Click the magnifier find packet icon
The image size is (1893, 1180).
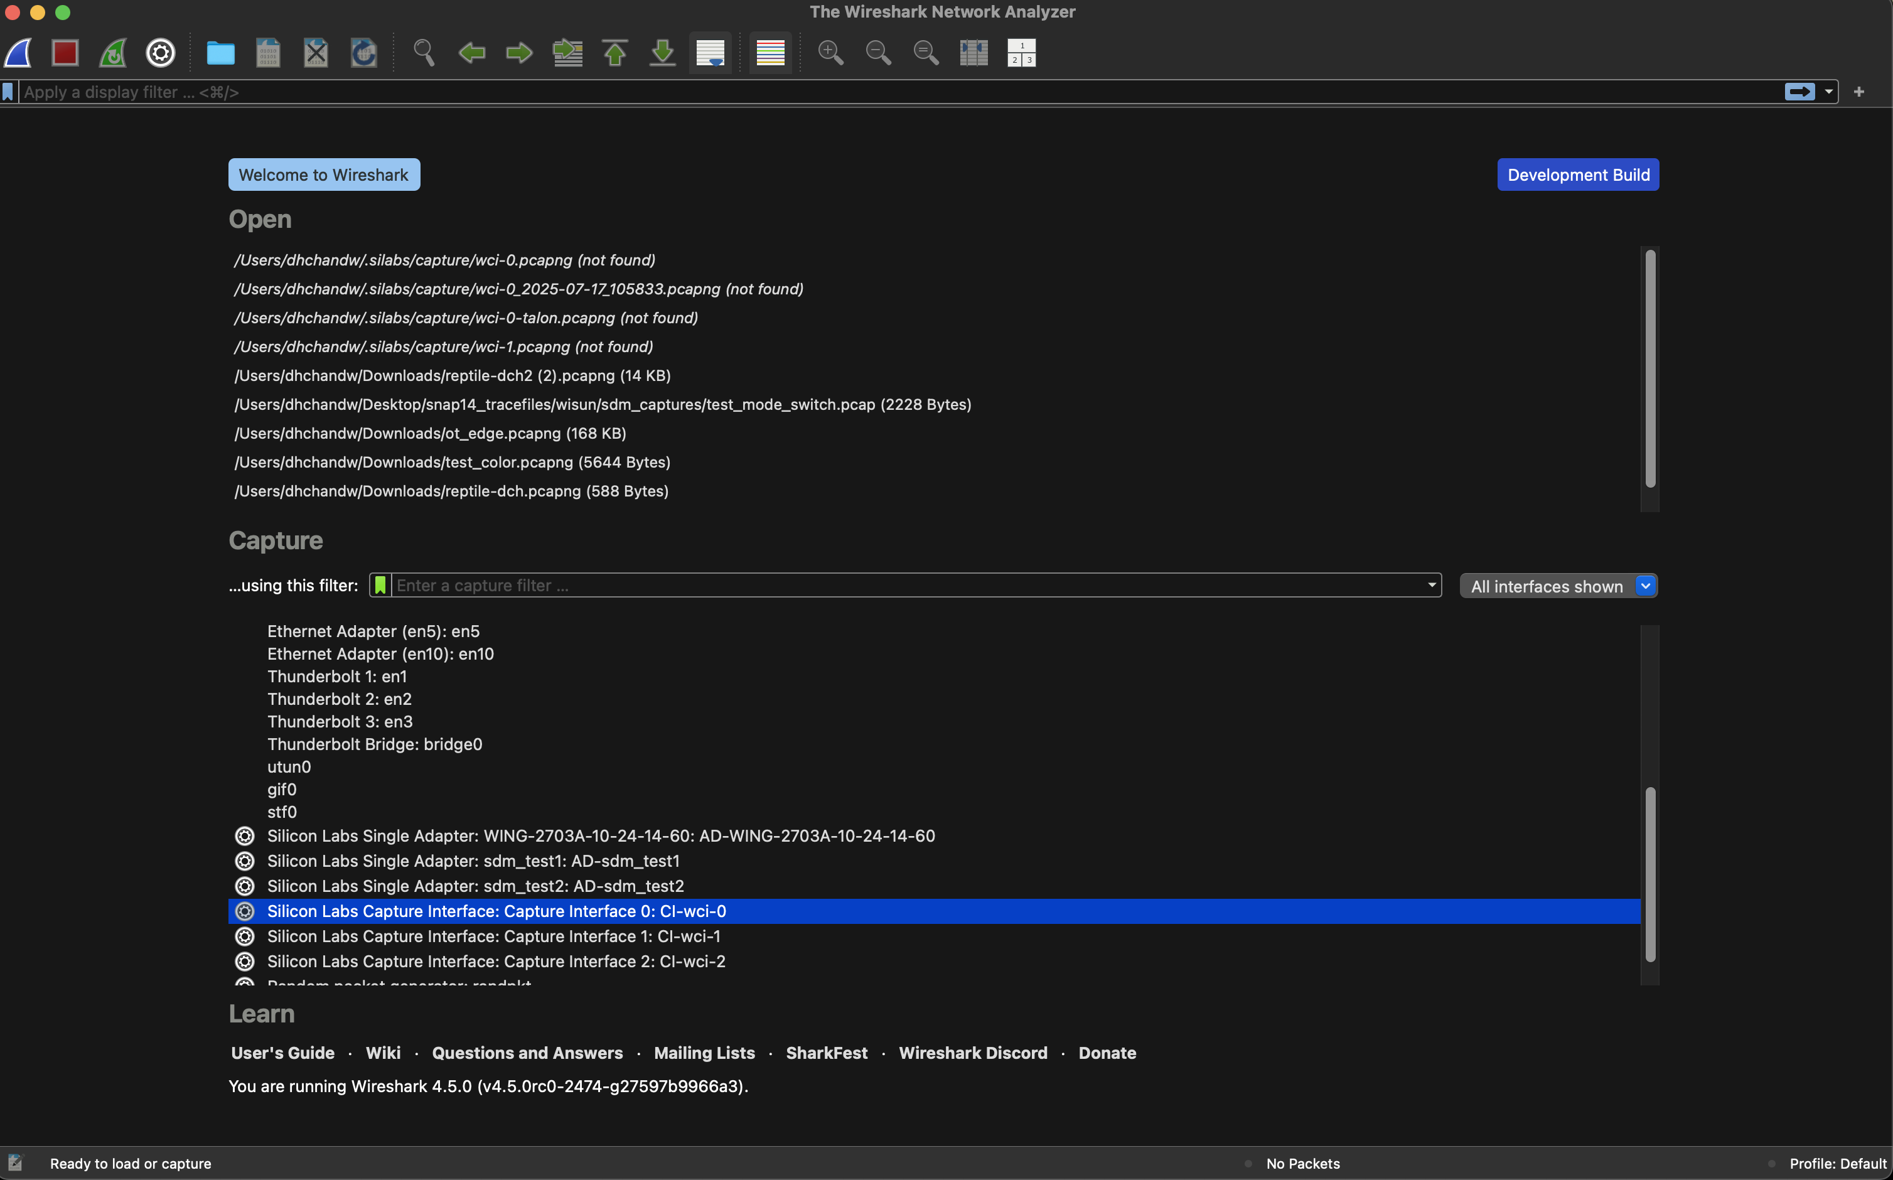tap(424, 53)
